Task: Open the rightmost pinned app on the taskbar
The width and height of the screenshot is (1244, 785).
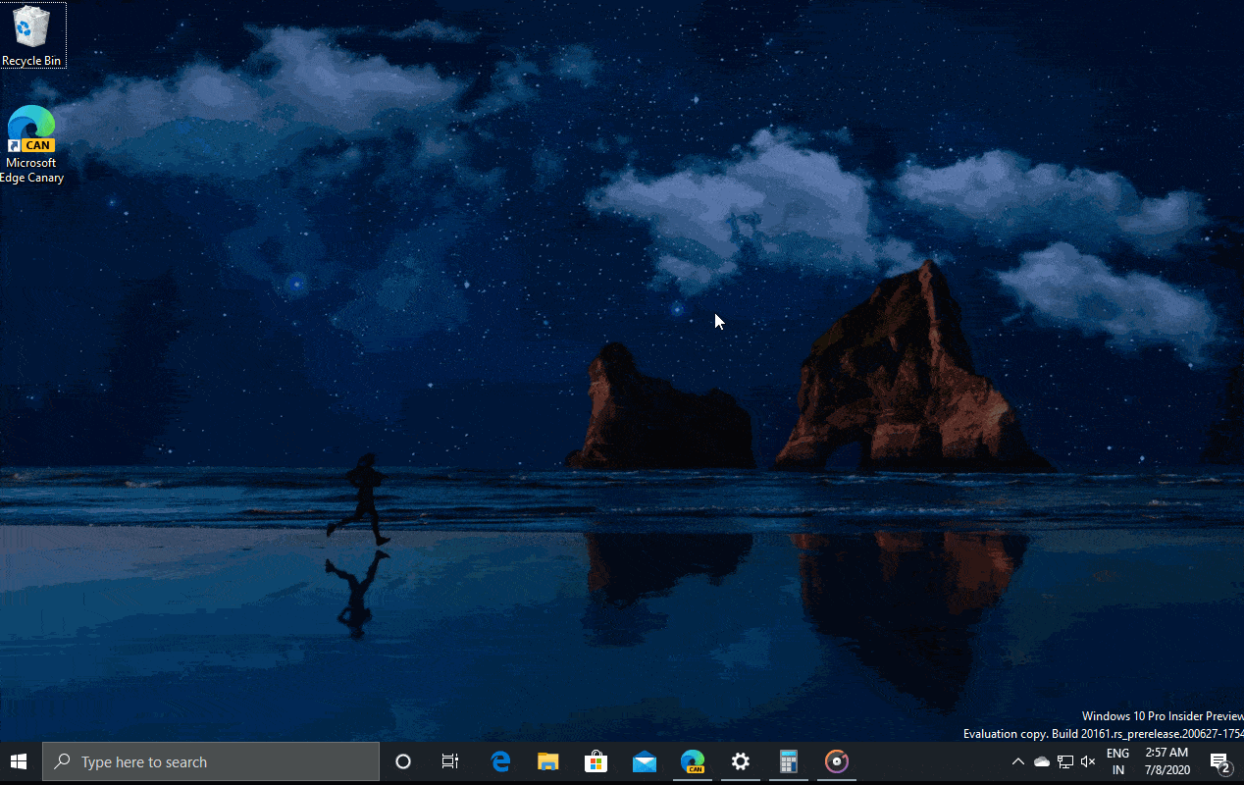Action: pos(837,761)
